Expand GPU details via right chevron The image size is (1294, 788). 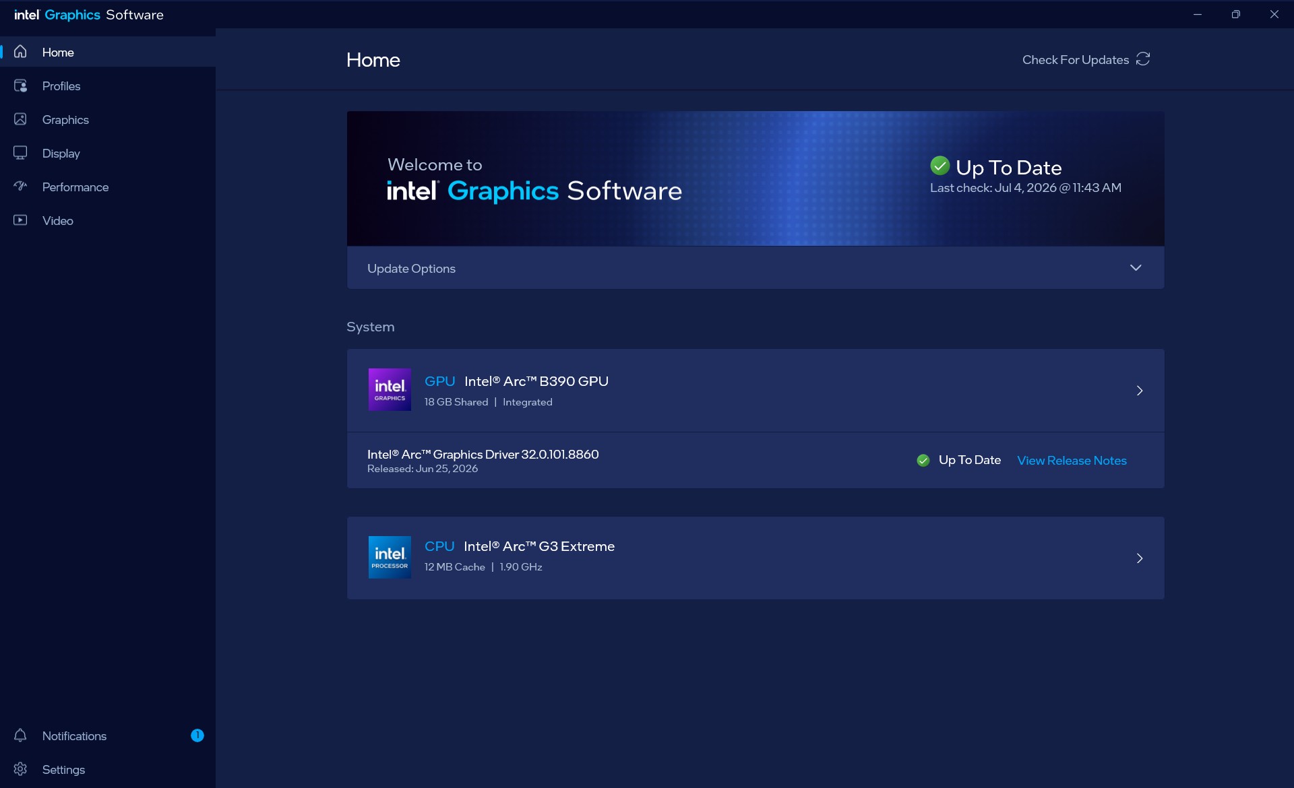pyautogui.click(x=1140, y=391)
